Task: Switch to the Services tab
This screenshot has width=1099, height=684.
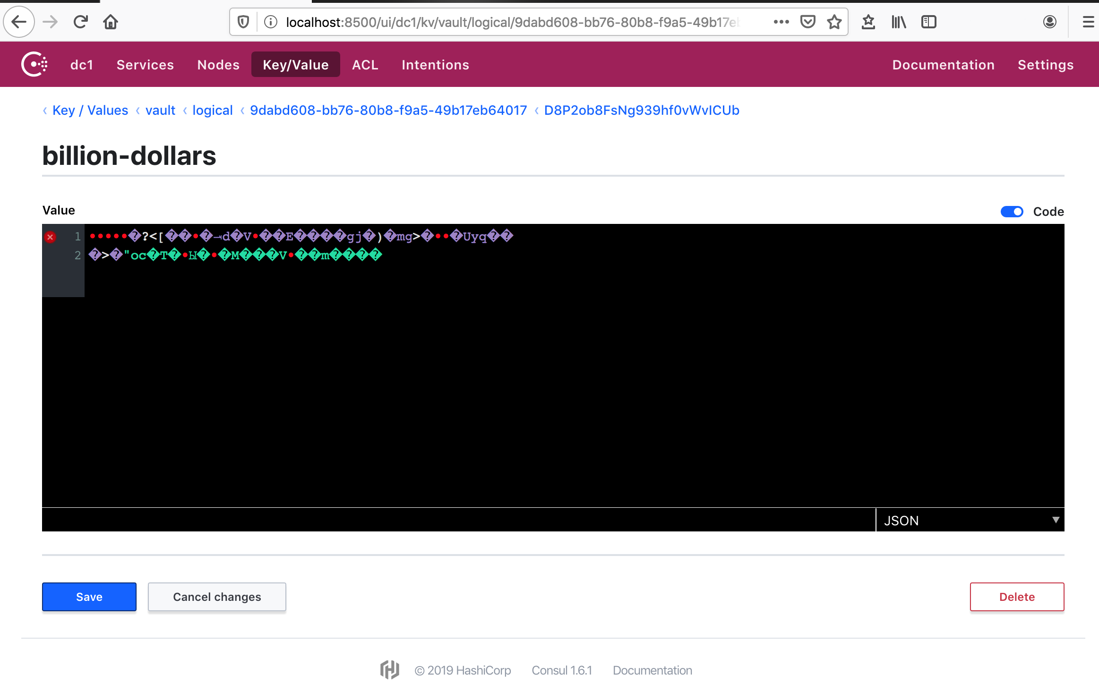Action: pos(145,65)
